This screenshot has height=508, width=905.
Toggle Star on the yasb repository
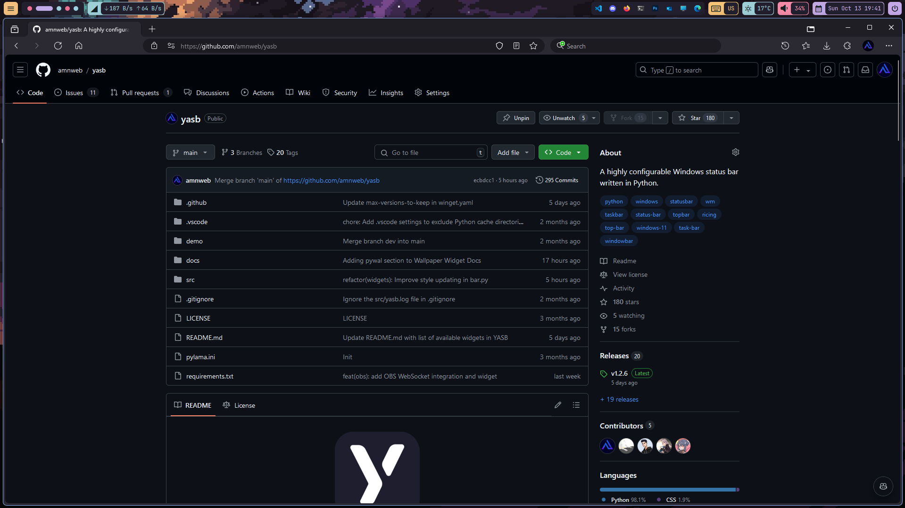[697, 118]
